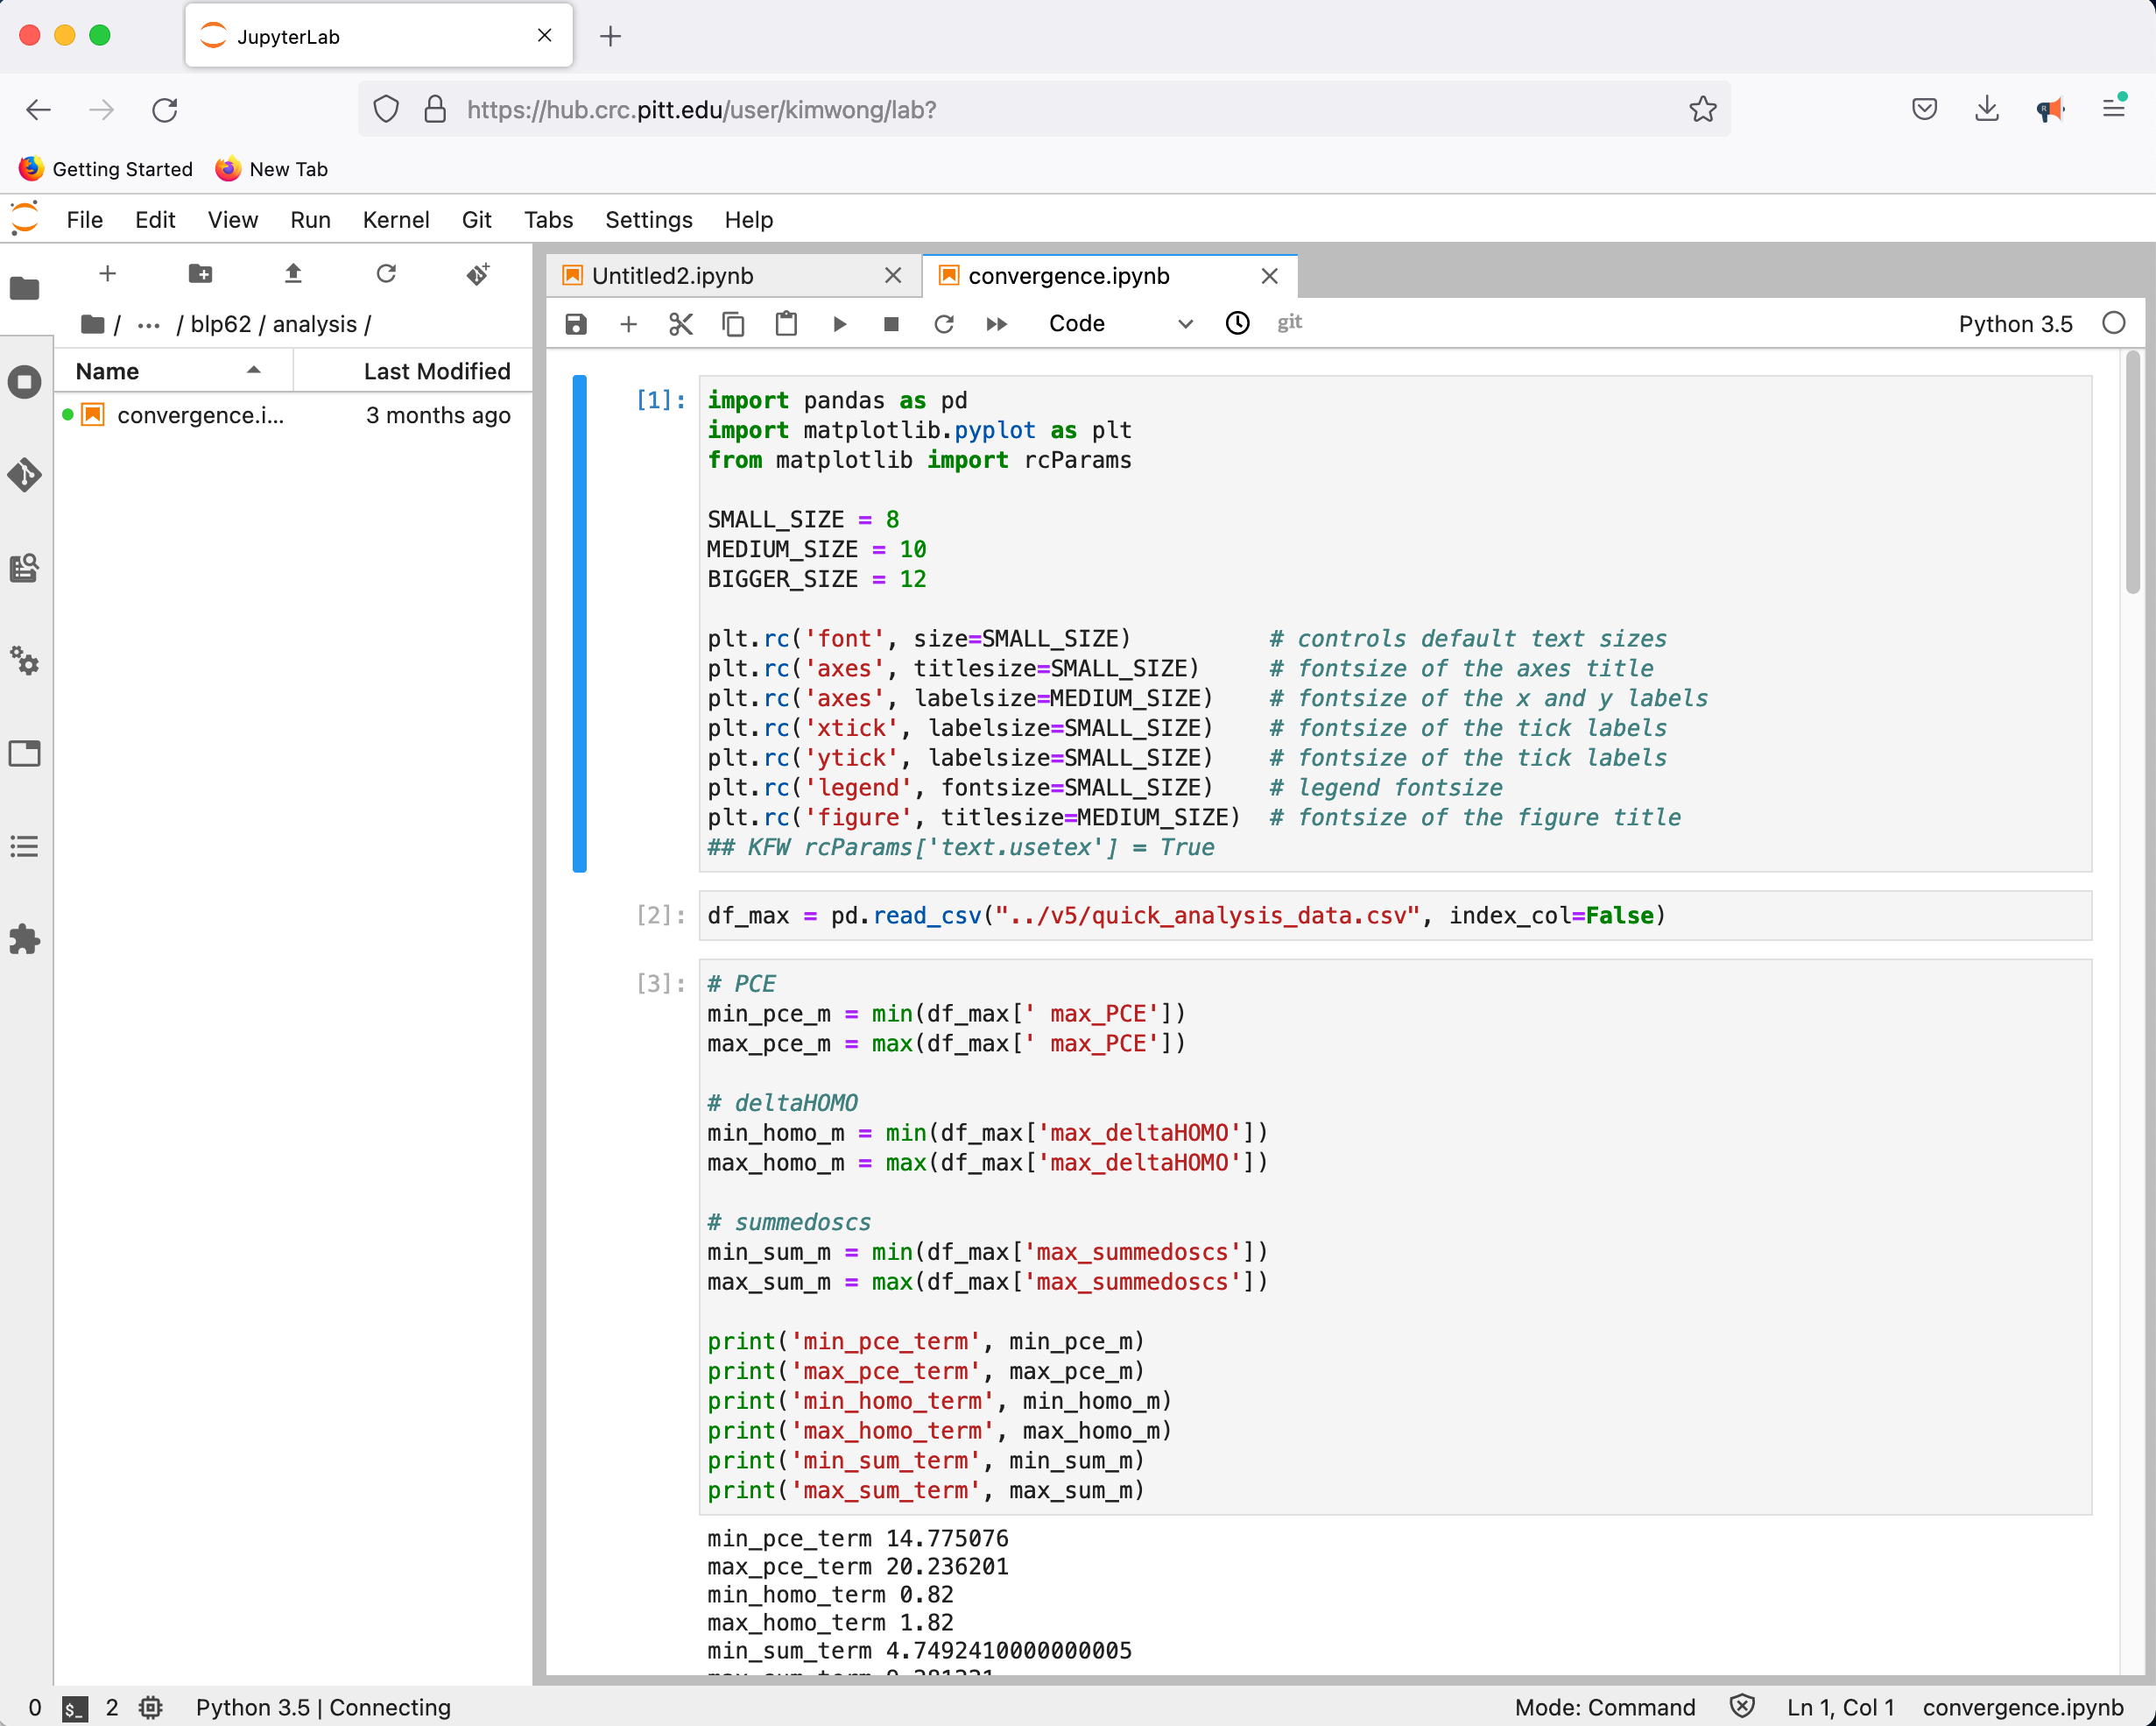
Task: Click the restart kernel icon
Action: click(x=943, y=322)
